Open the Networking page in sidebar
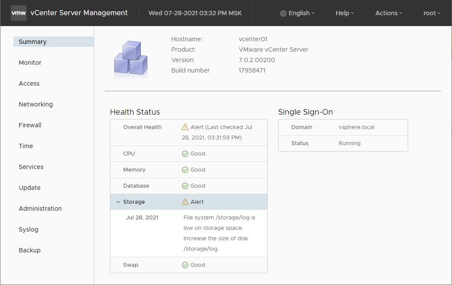The image size is (452, 285). [36, 104]
